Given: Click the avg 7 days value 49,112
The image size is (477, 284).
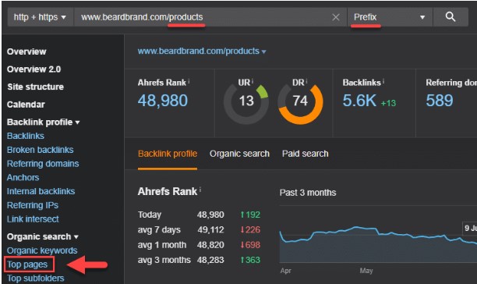Looking at the screenshot, I should 210,229.
